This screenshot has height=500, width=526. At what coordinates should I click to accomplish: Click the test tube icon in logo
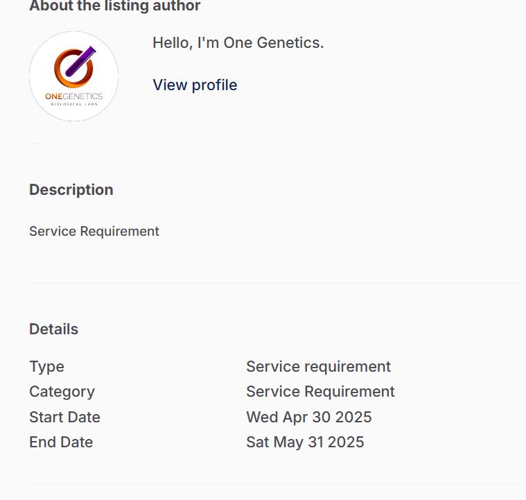coord(80,61)
